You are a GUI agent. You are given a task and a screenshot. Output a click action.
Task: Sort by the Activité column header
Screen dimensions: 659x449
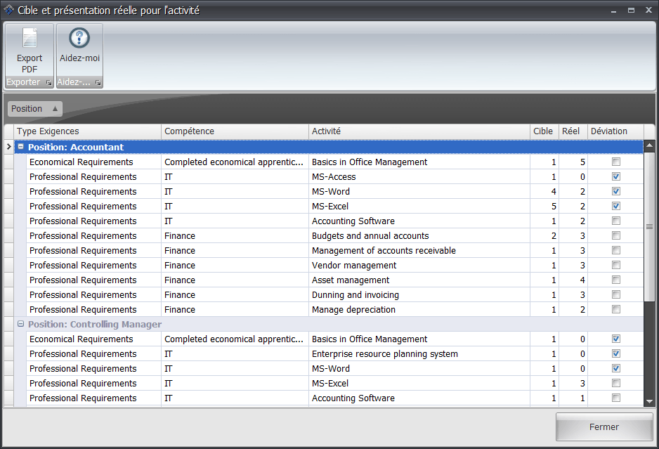(x=419, y=131)
